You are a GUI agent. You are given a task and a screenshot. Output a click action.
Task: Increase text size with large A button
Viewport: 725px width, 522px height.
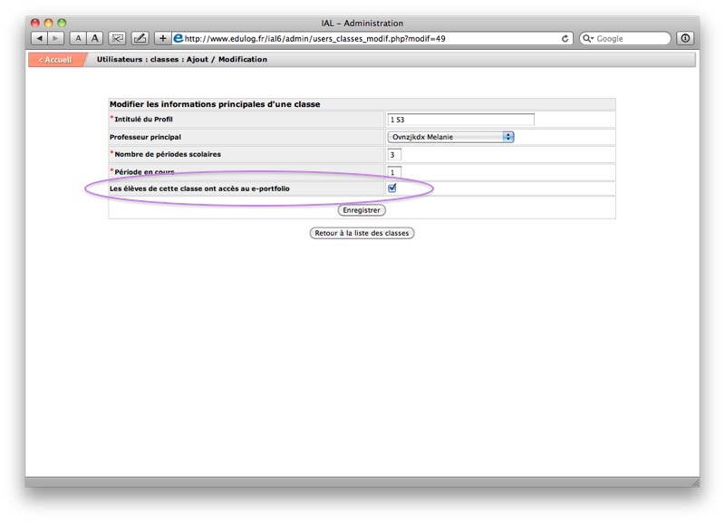pyautogui.click(x=94, y=39)
